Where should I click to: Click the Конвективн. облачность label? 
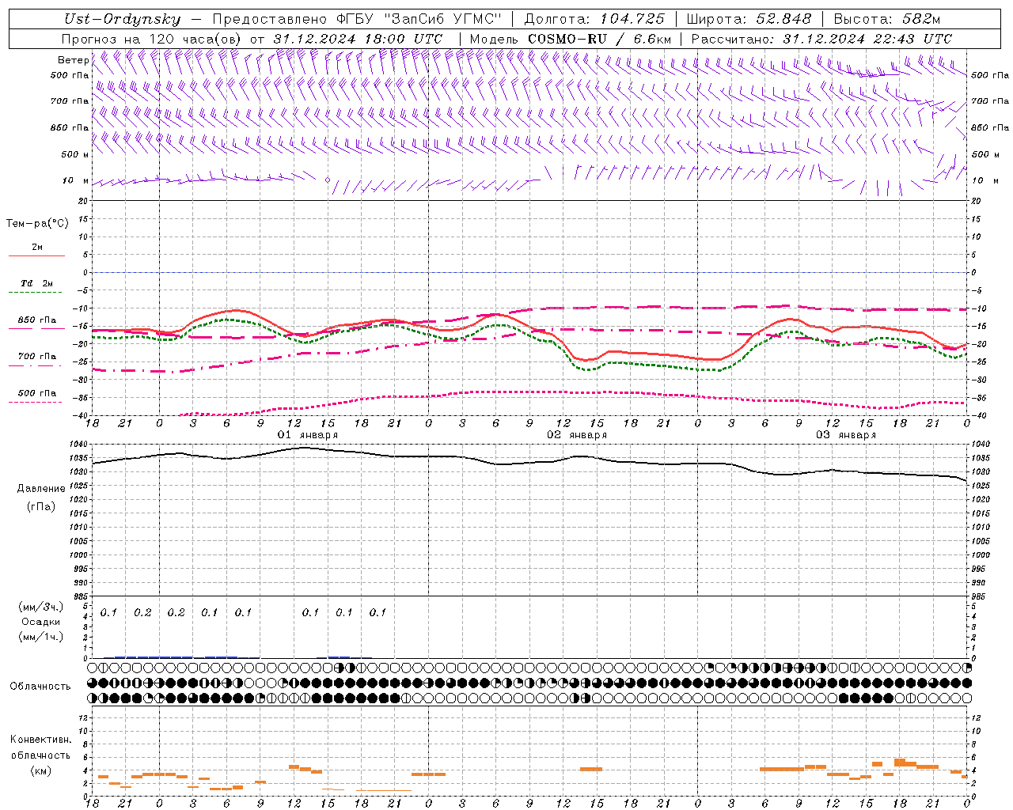click(x=40, y=748)
